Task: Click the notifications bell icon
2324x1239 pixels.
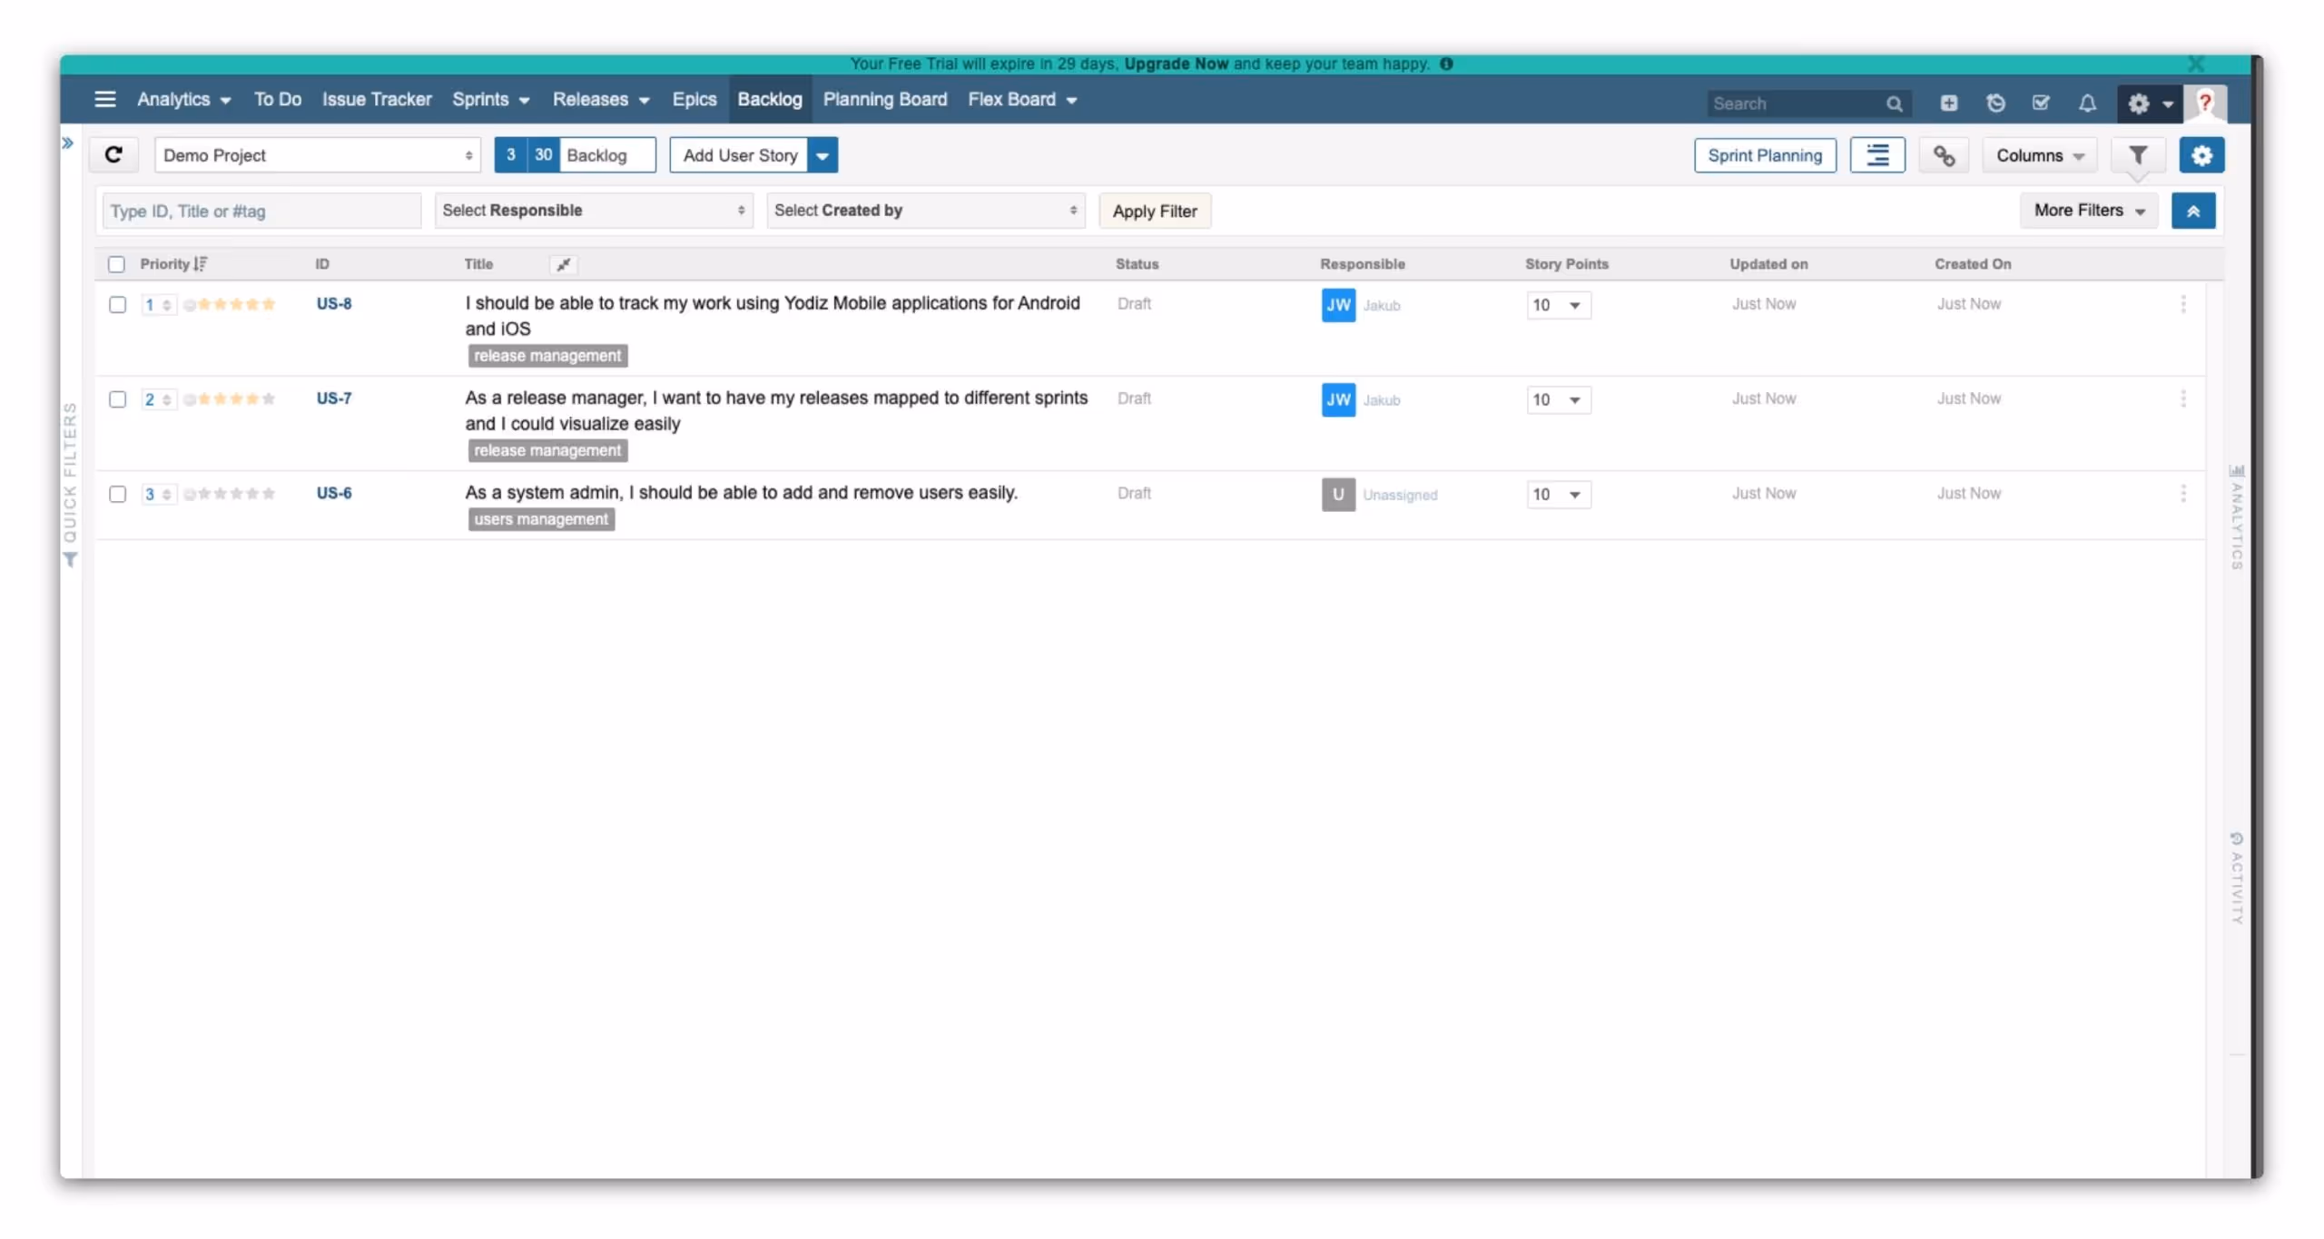Action: tap(2087, 103)
